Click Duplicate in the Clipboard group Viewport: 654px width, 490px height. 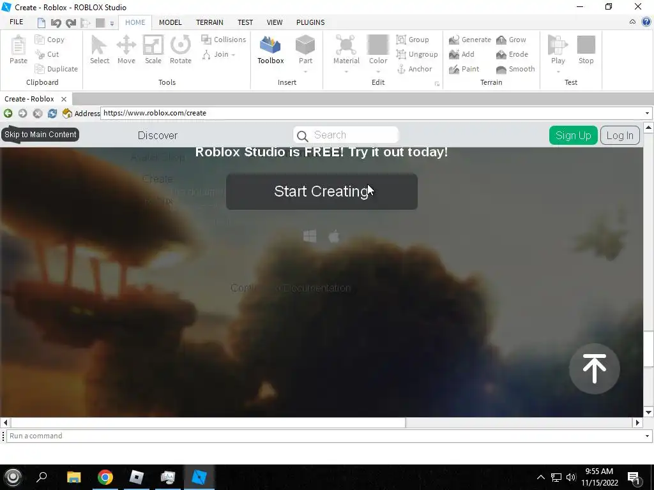[x=56, y=69]
